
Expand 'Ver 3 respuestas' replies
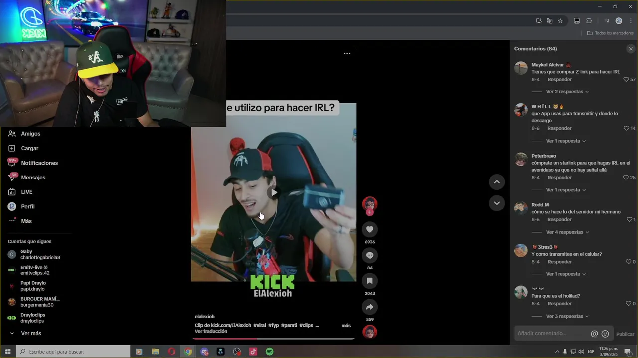point(567,316)
